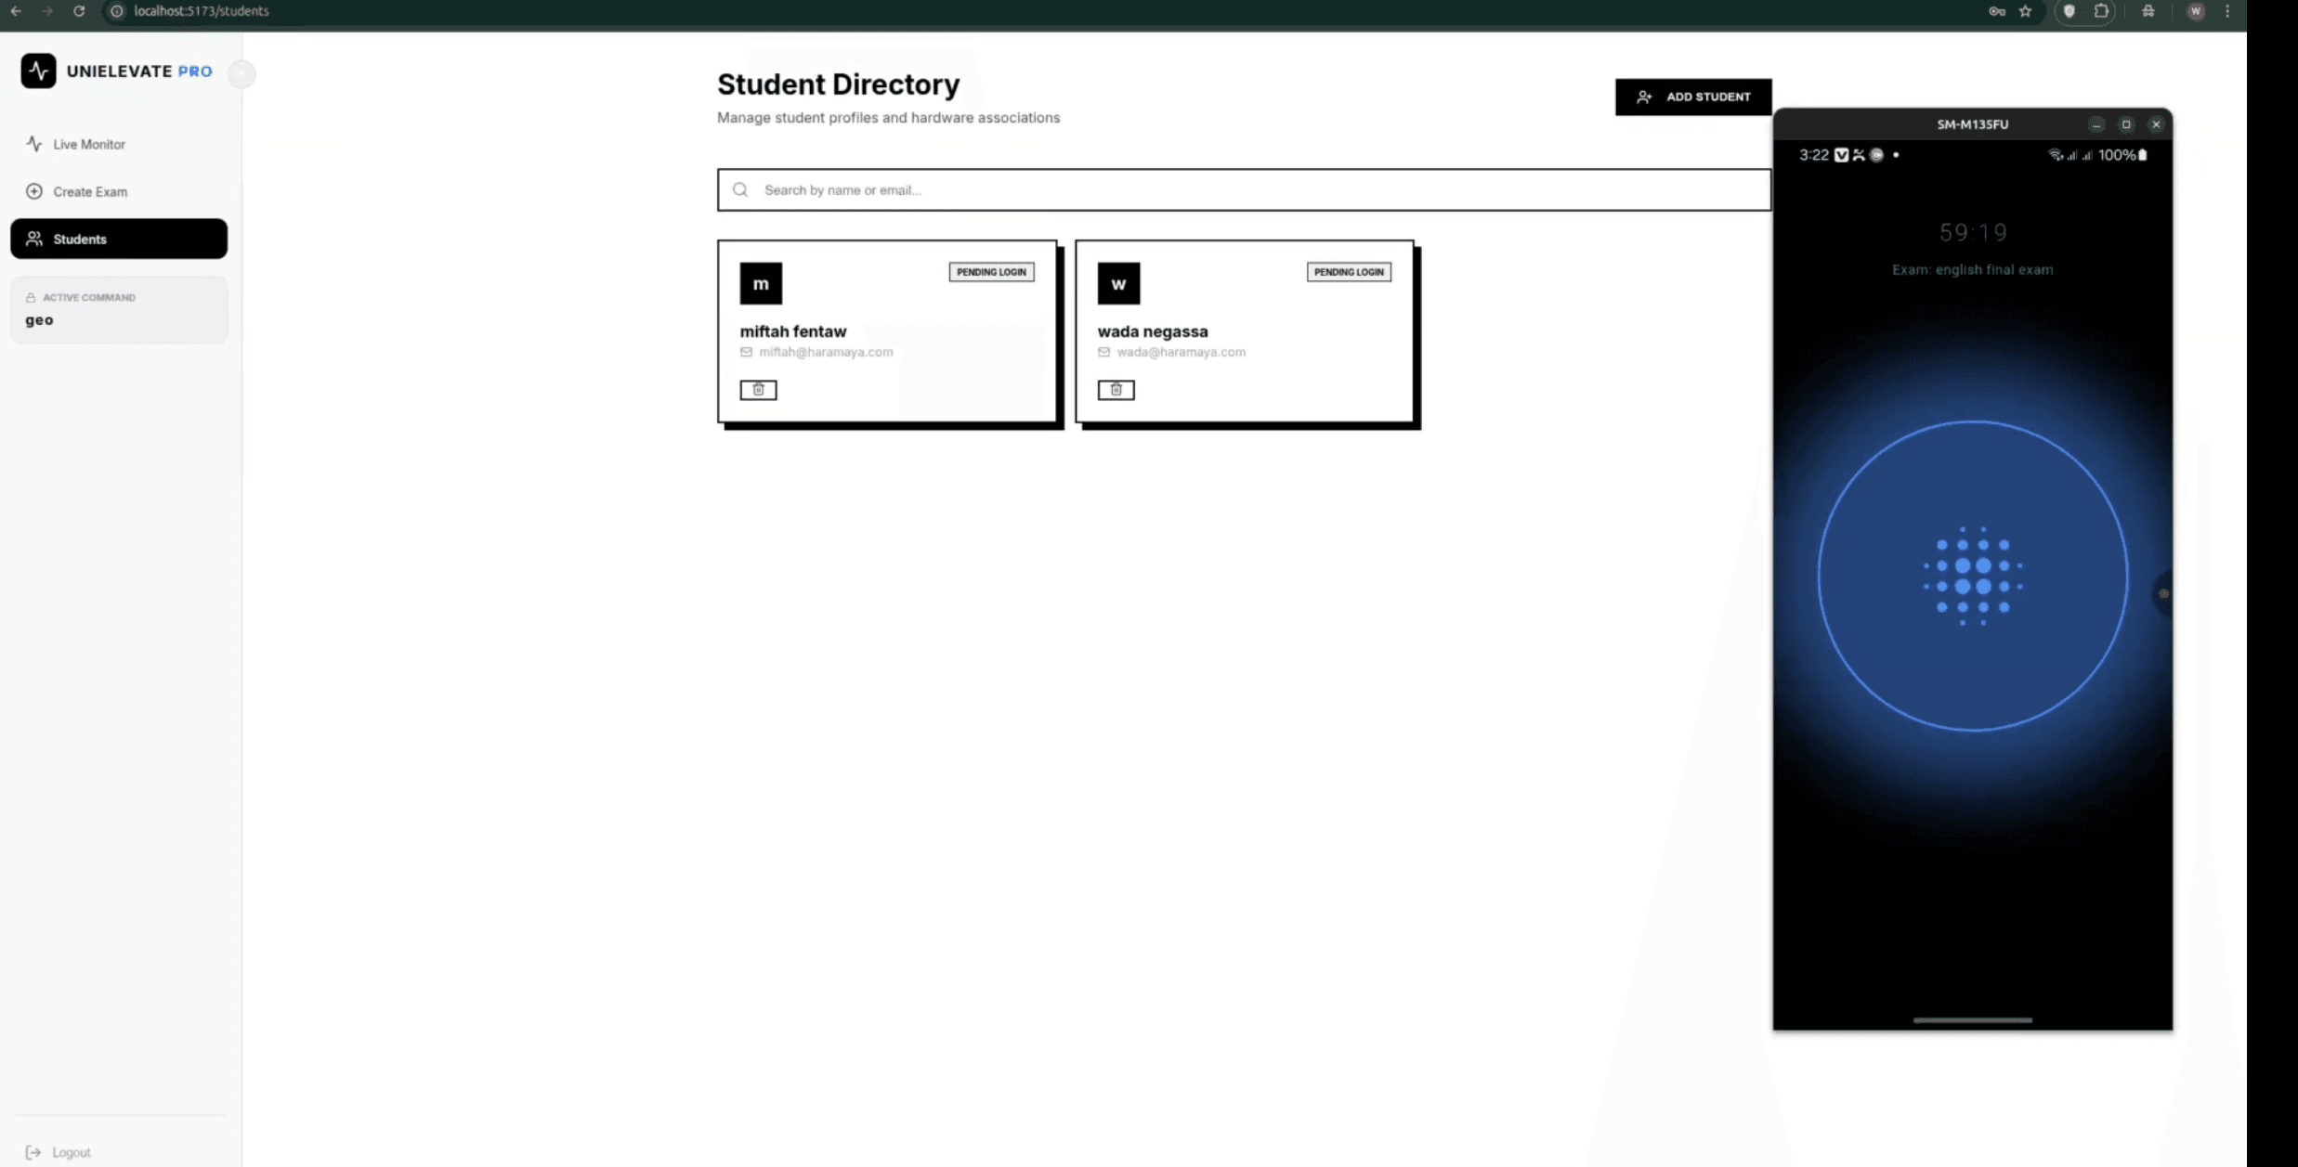Viewport: 2298px width, 1167px height.
Task: Tap the blue dotted mic orb
Action: (x=1972, y=576)
